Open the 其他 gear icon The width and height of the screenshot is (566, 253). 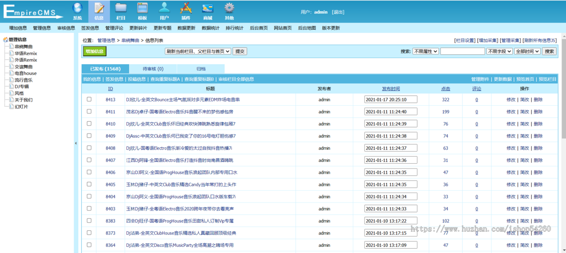(x=229, y=8)
